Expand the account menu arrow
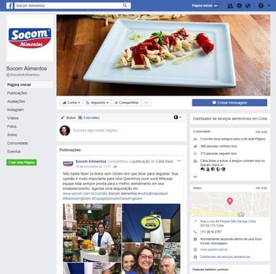The image size is (276, 274). (269, 6)
